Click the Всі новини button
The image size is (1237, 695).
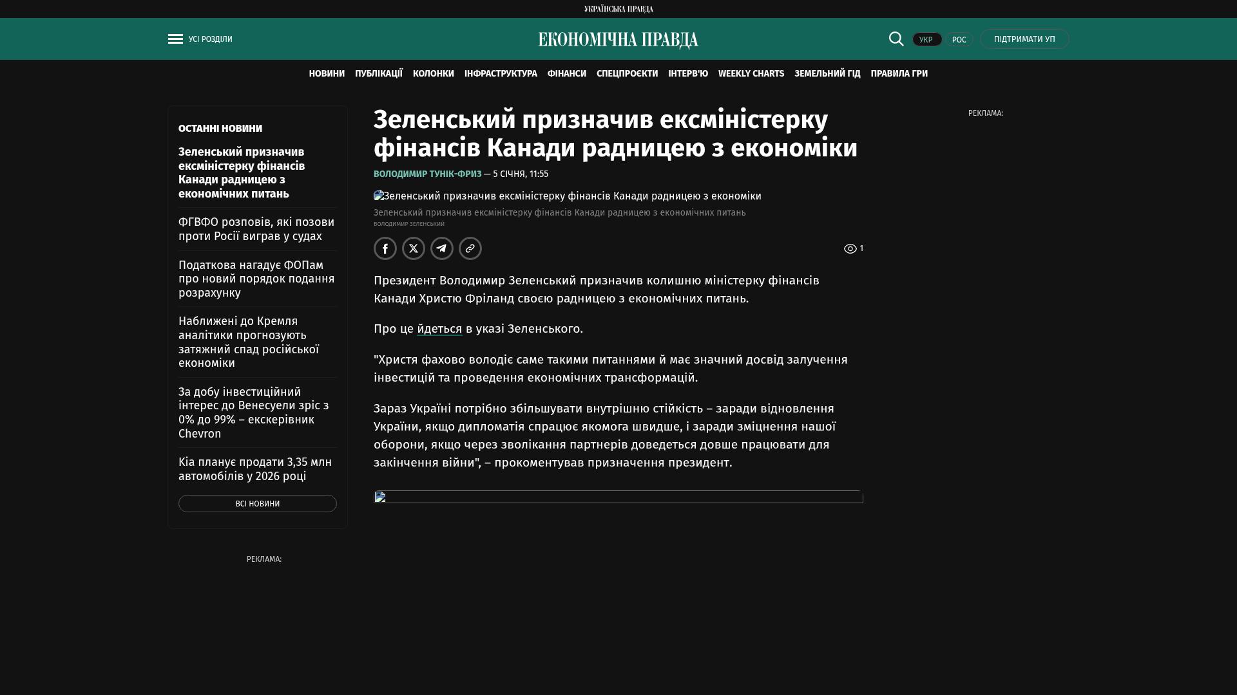[x=258, y=504]
